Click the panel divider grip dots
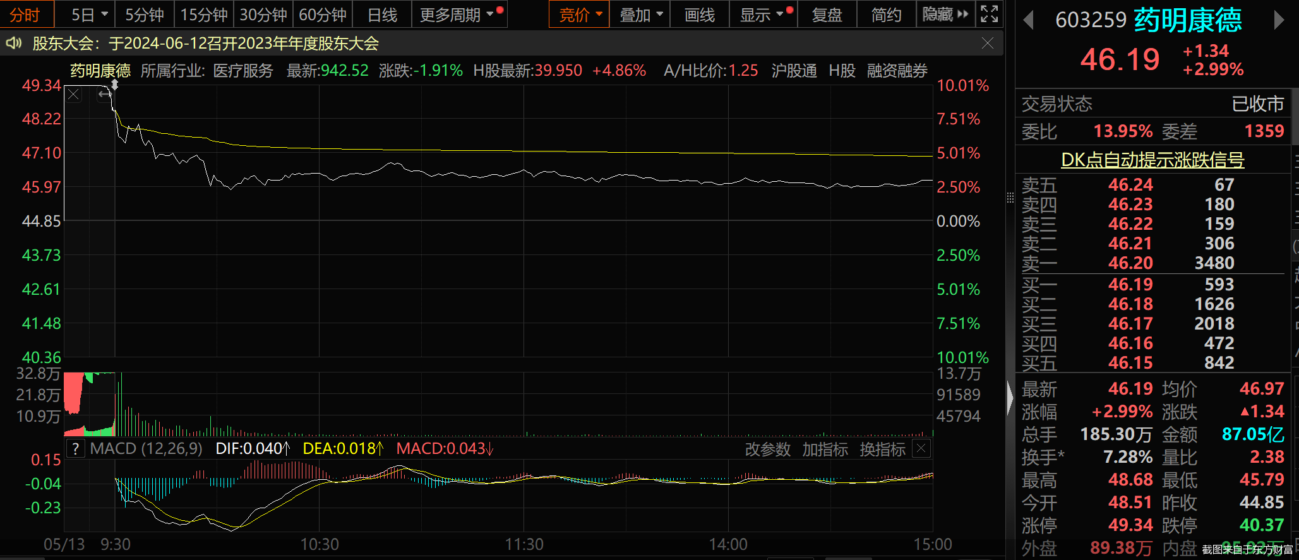1299x560 pixels. pos(1010,198)
